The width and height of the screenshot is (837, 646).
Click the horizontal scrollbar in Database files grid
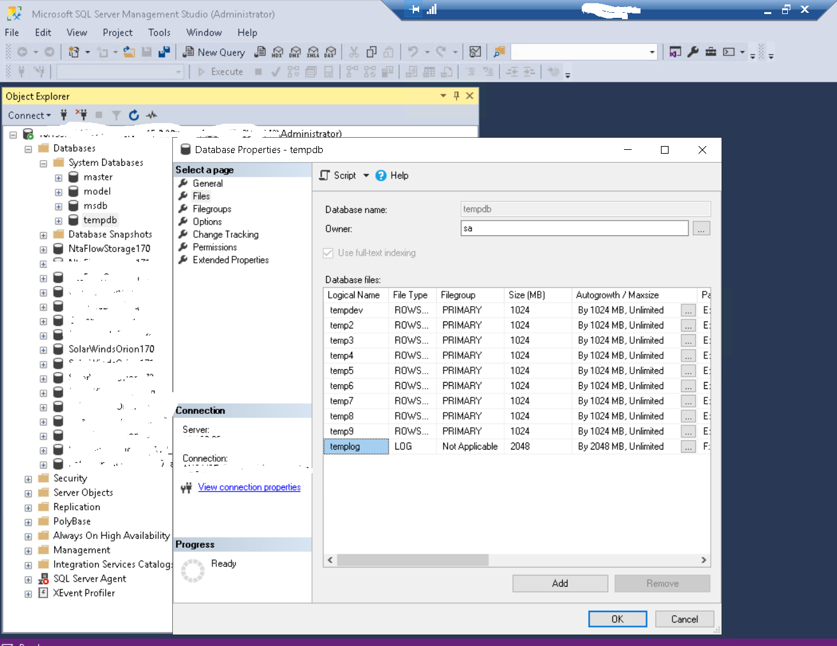point(413,560)
